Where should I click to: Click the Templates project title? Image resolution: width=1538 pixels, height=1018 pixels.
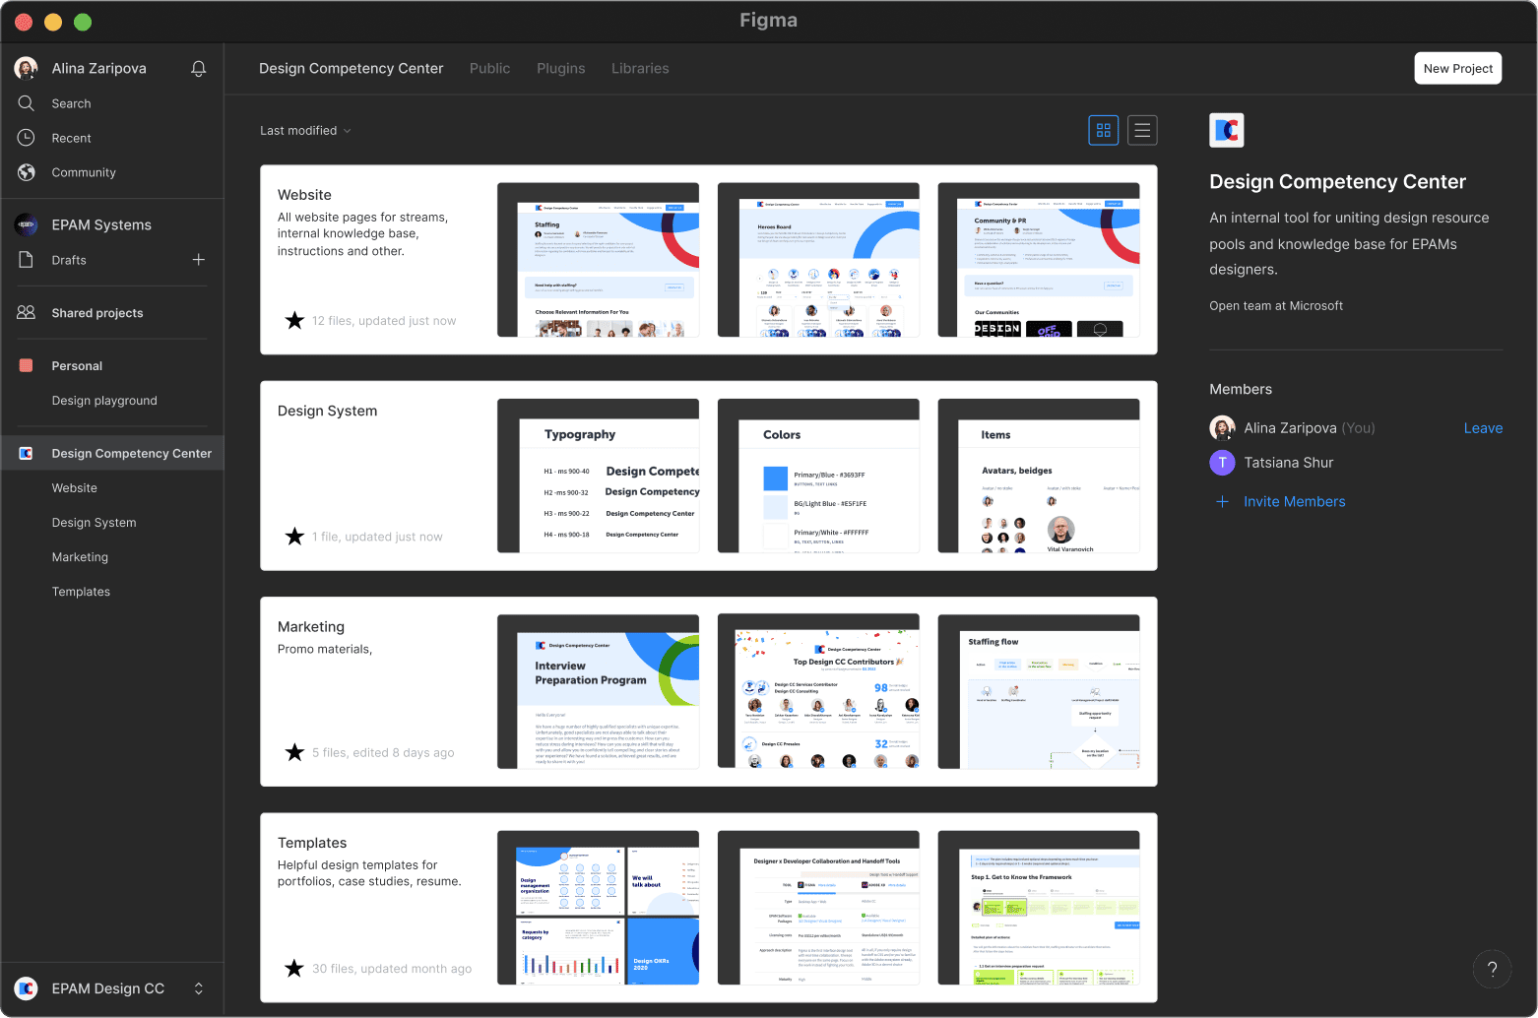click(x=312, y=843)
